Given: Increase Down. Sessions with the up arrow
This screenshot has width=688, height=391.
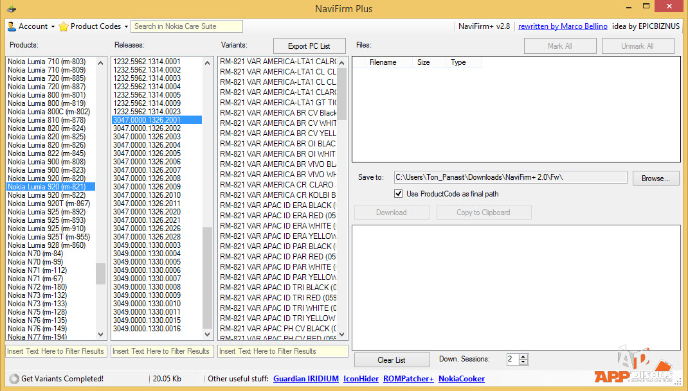Looking at the screenshot, I should tap(523, 356).
